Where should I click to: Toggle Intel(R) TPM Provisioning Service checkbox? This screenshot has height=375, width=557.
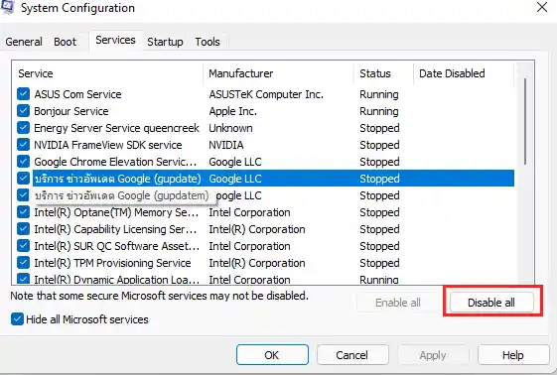point(23,263)
